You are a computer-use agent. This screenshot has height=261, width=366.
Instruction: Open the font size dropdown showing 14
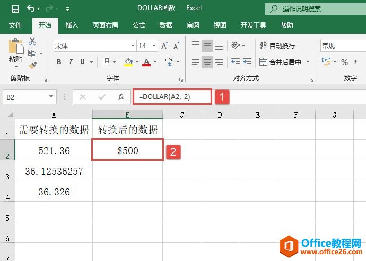tap(154, 46)
